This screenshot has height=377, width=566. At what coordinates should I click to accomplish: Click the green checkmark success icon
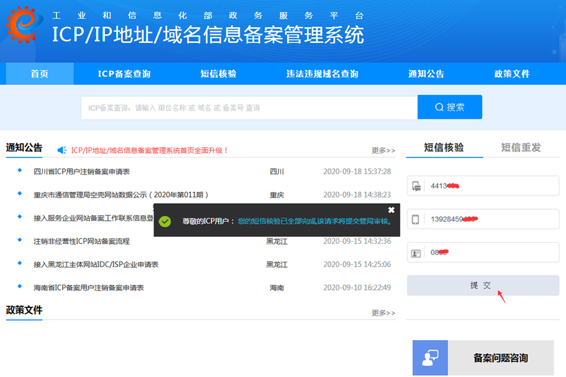point(165,221)
